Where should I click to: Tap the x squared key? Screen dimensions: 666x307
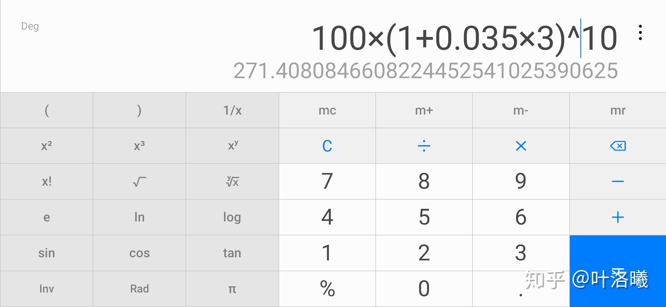tap(47, 146)
